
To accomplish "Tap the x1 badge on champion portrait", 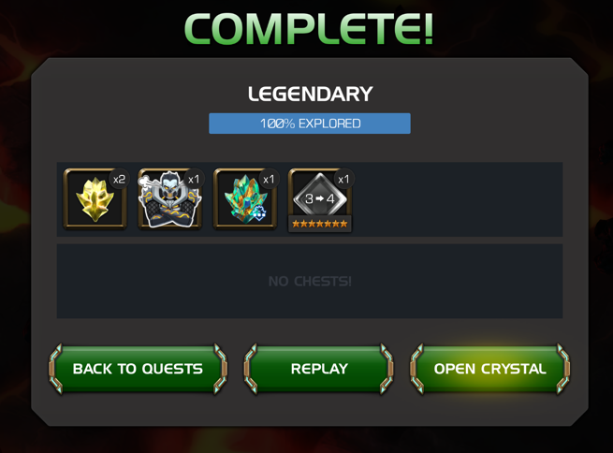I will pos(194,180).
